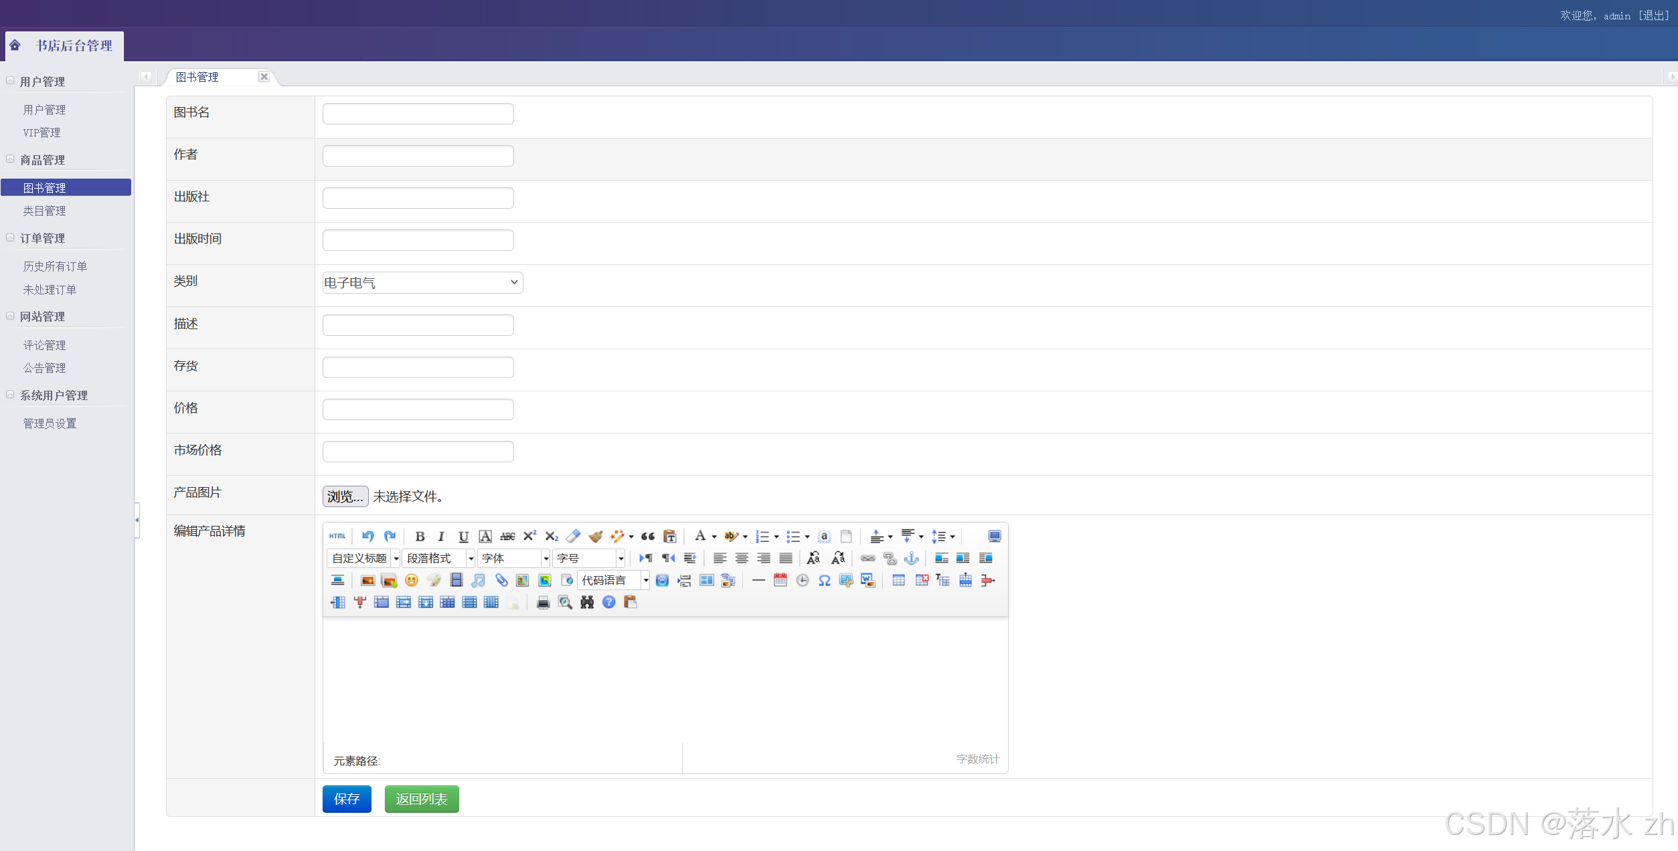
Task: Insert emoticon with the smiley icon
Action: pyautogui.click(x=411, y=580)
